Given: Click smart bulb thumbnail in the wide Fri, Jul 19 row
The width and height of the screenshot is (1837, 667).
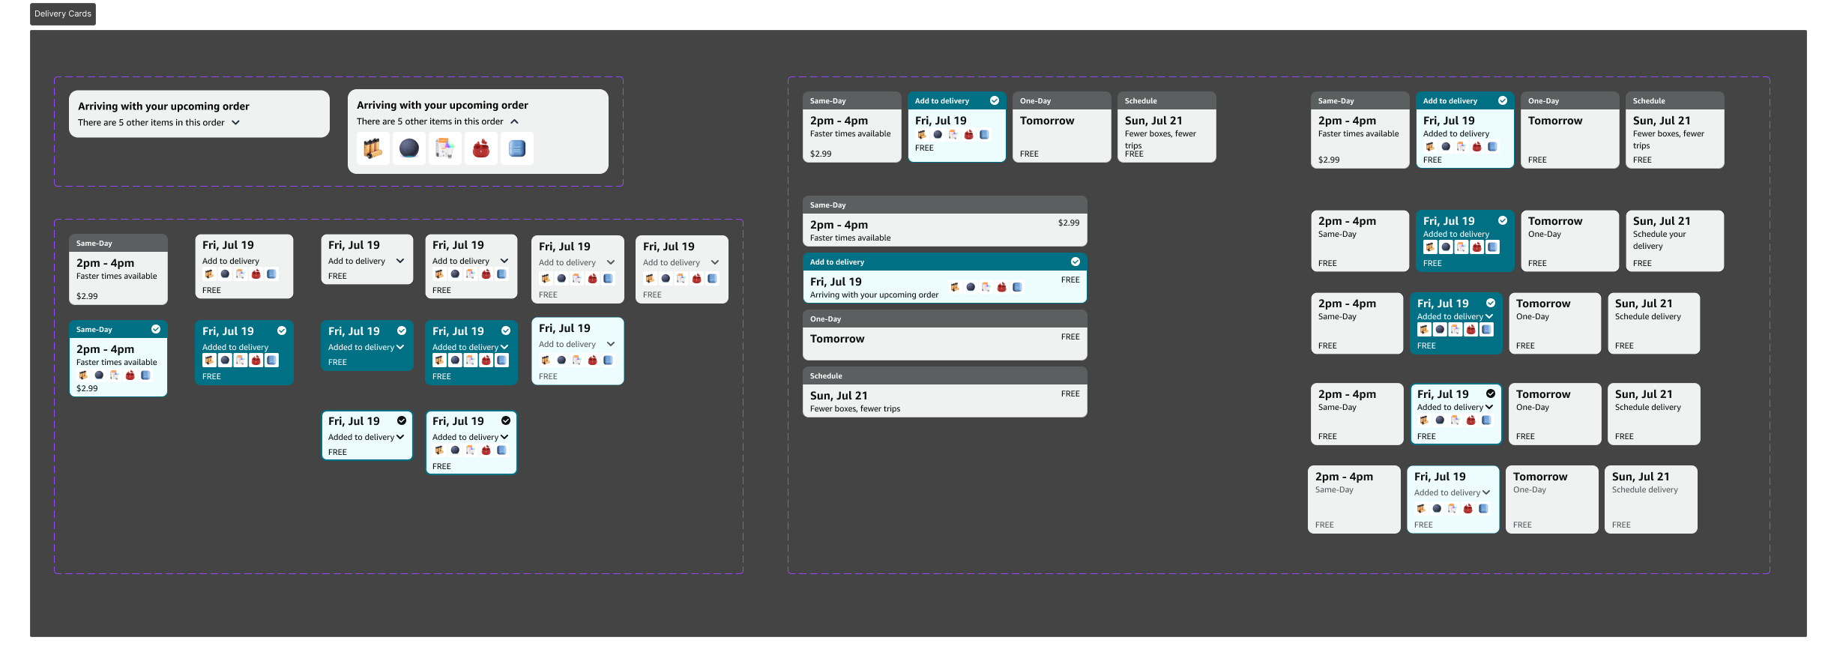Looking at the screenshot, I should (986, 287).
